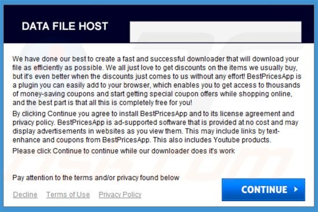Open the Privacy Policy link
This screenshot has width=318, height=212.
point(120,195)
